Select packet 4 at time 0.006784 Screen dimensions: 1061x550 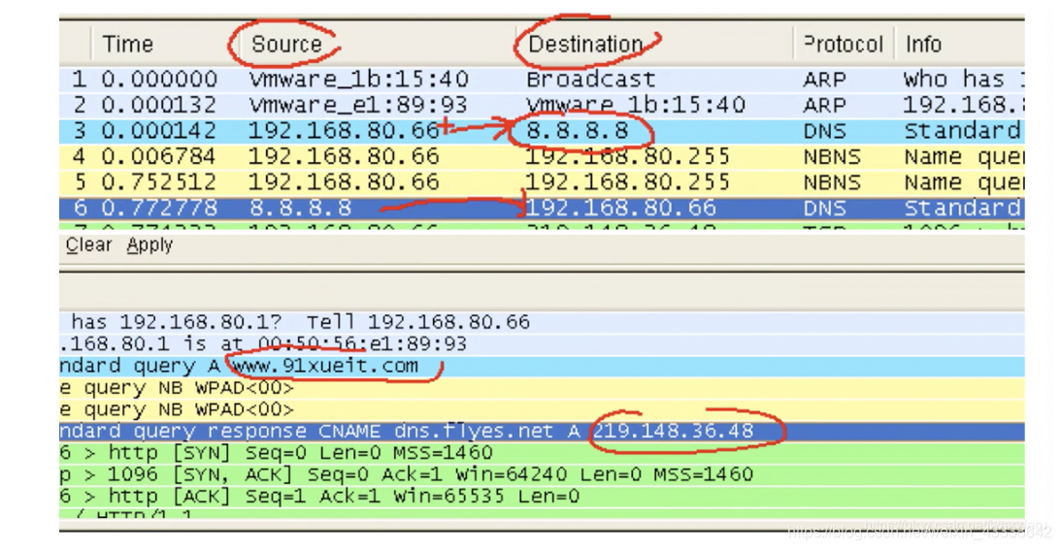click(x=159, y=156)
